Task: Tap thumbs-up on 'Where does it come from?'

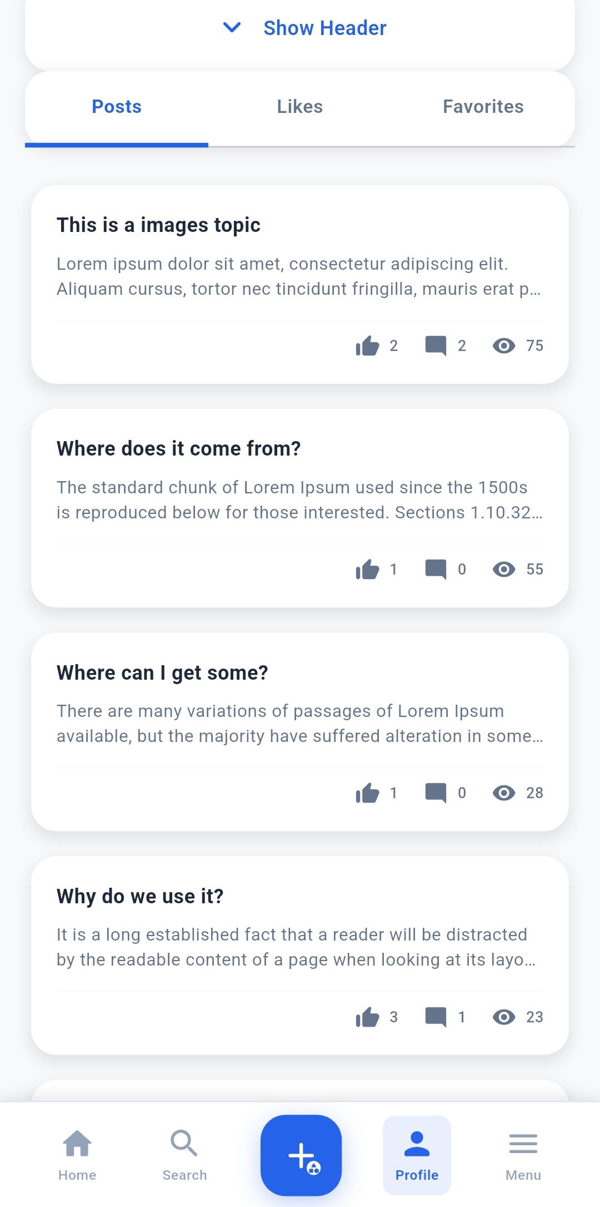Action: tap(367, 570)
